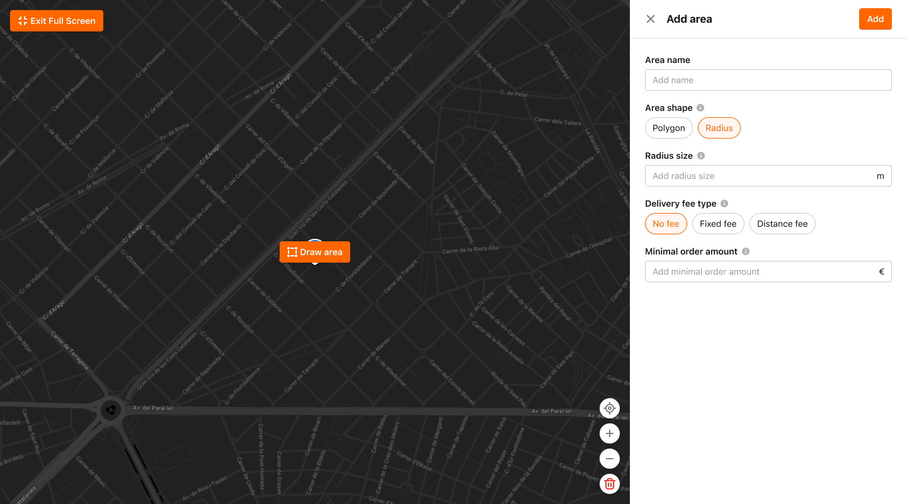This screenshot has height=504, width=907.
Task: Open info tooltip next to Minimal order amount
Action: tap(746, 251)
